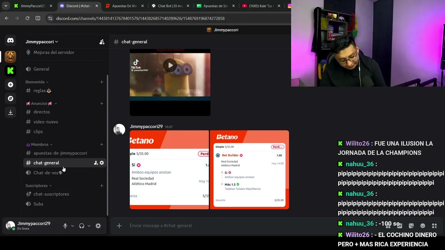Collapse the Bienvenida category
Screen dimensions: 445x250
click(37, 82)
